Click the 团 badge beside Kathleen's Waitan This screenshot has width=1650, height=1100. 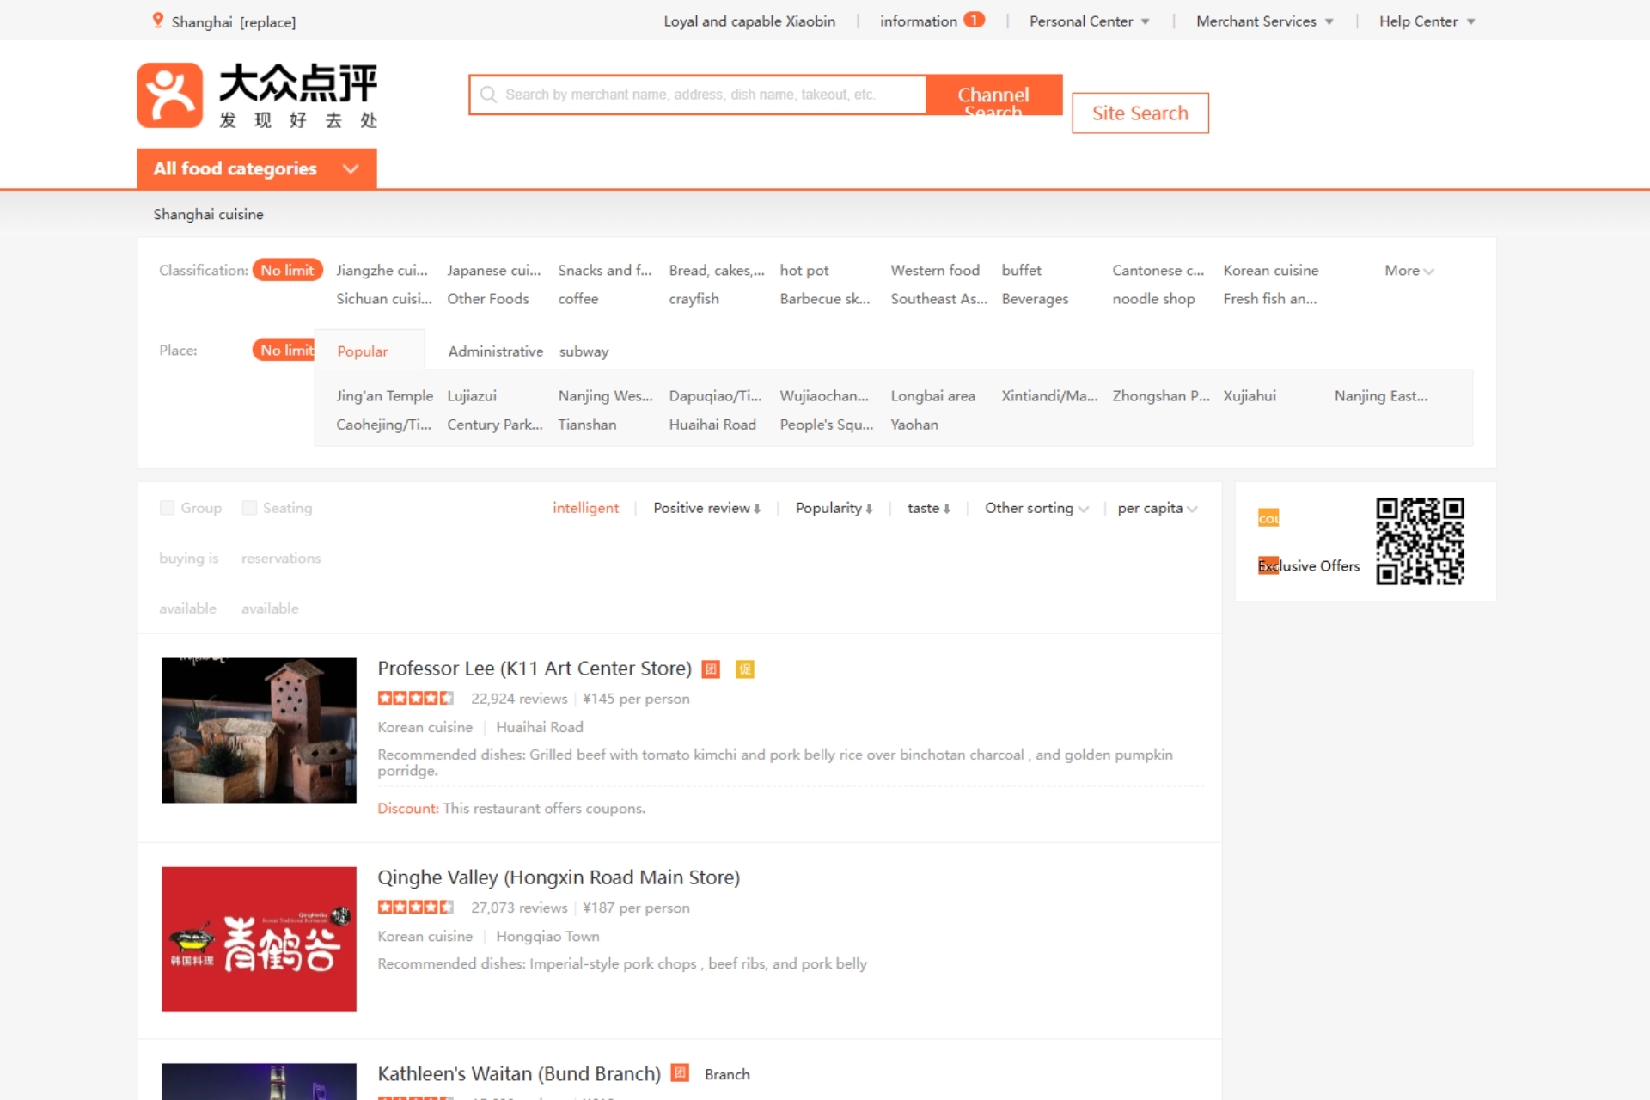[x=679, y=1073]
